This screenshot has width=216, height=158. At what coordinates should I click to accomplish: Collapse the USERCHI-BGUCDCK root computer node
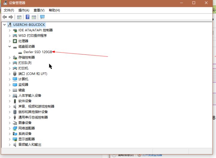point(4,25)
